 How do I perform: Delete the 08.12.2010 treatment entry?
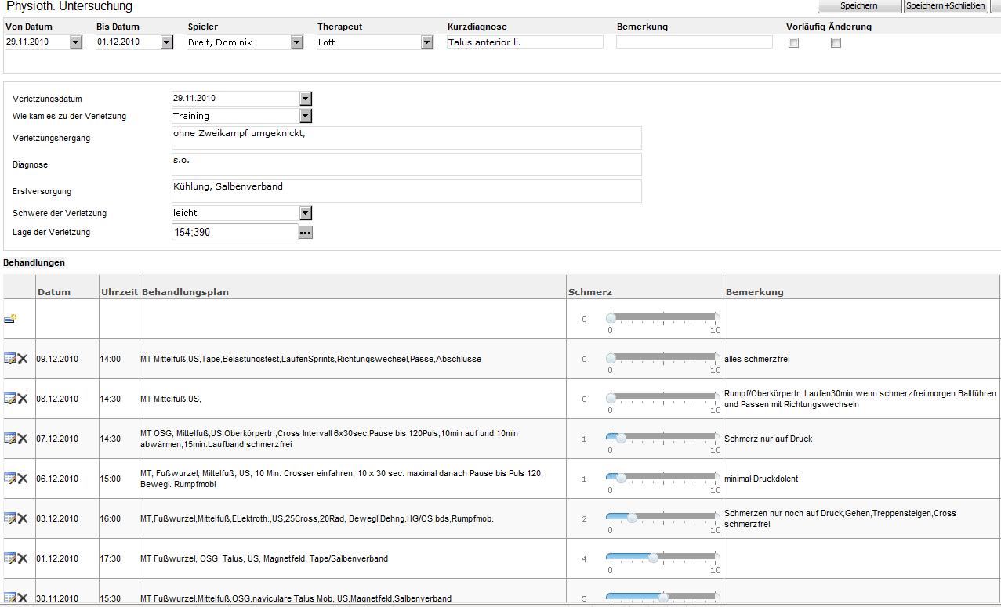(23, 399)
